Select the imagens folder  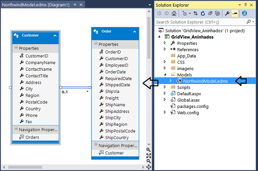tap(185, 68)
